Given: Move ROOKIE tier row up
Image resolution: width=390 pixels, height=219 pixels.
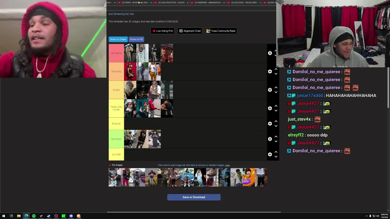Looking at the screenshot, I should (x=276, y=121).
